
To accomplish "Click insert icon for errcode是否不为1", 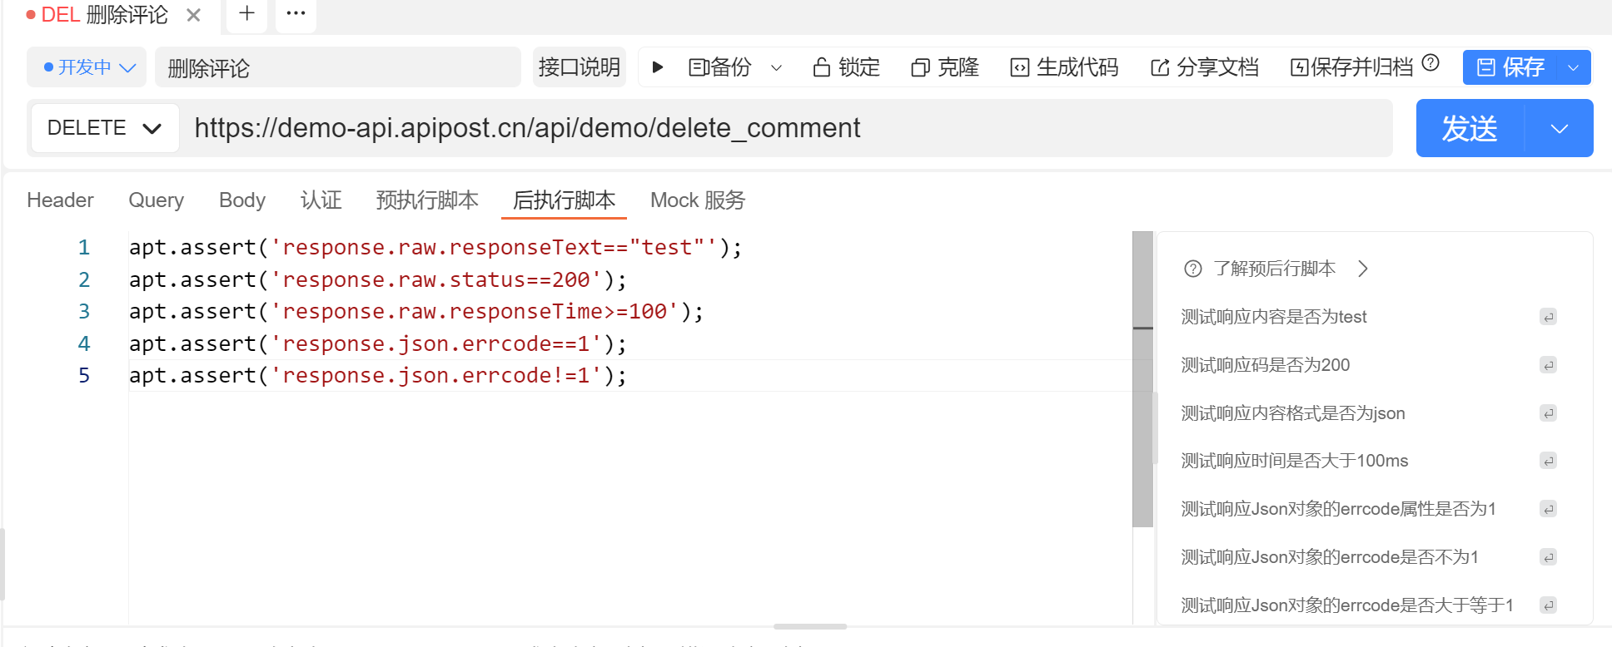I will pos(1548,557).
